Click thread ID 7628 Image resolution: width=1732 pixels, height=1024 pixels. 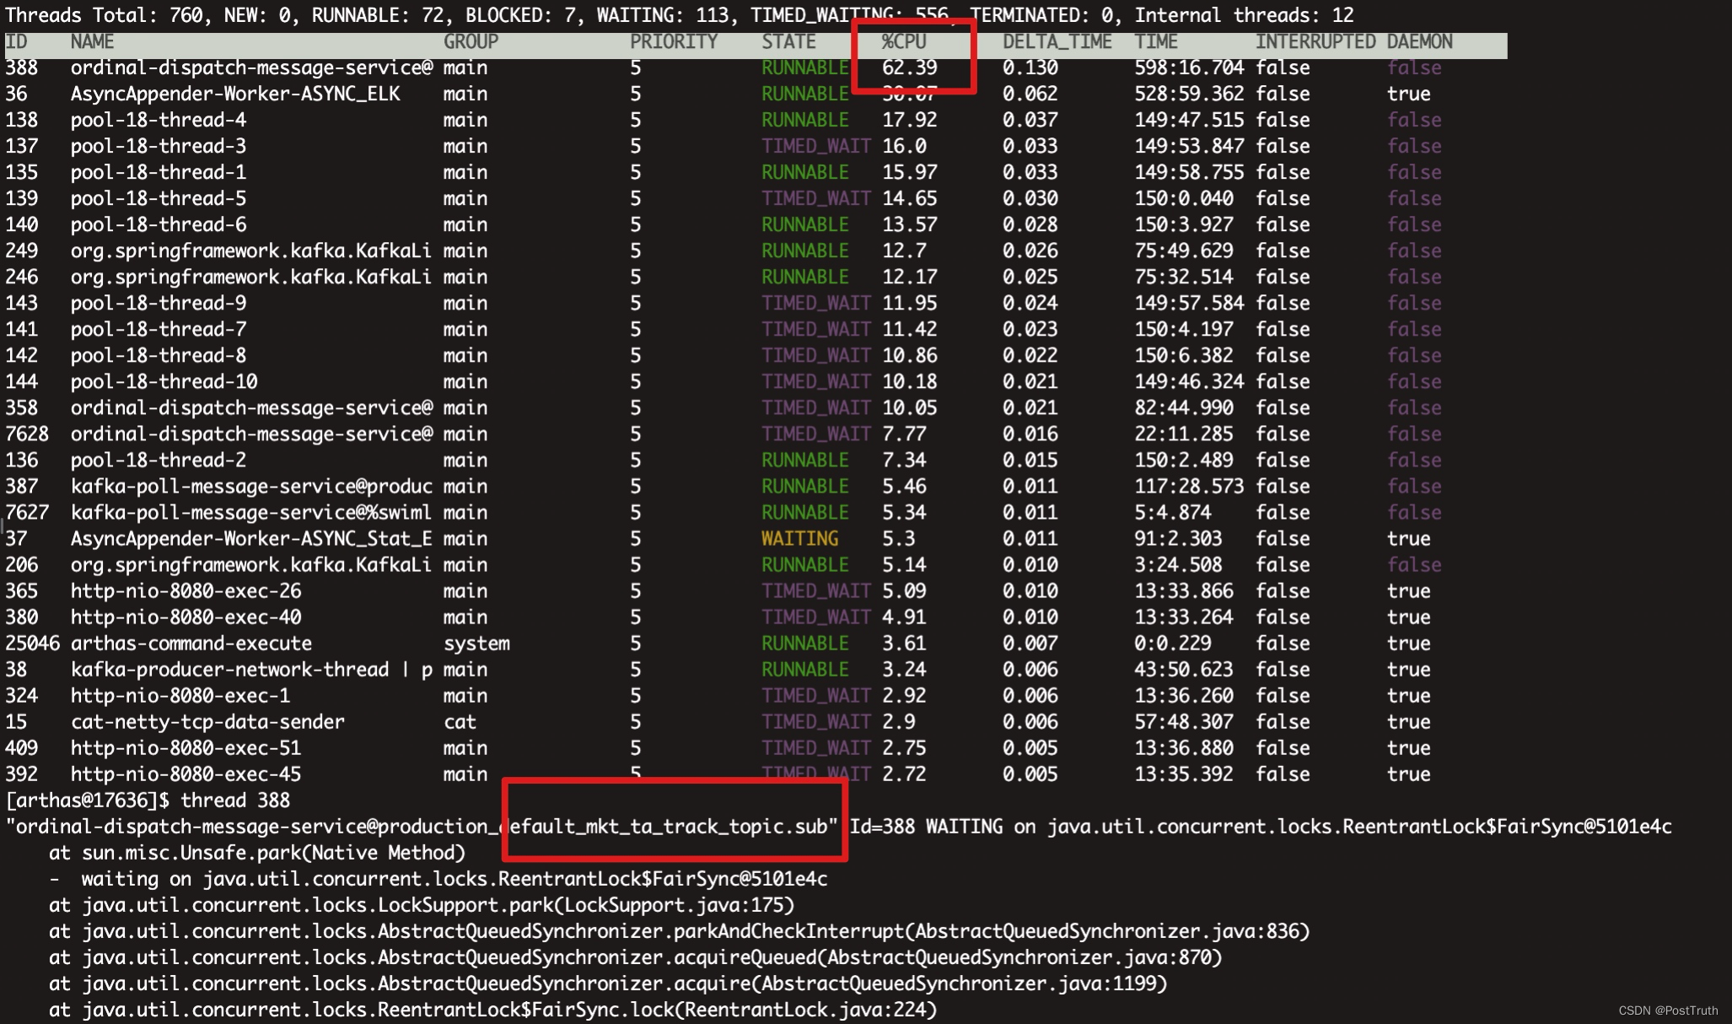(x=27, y=434)
